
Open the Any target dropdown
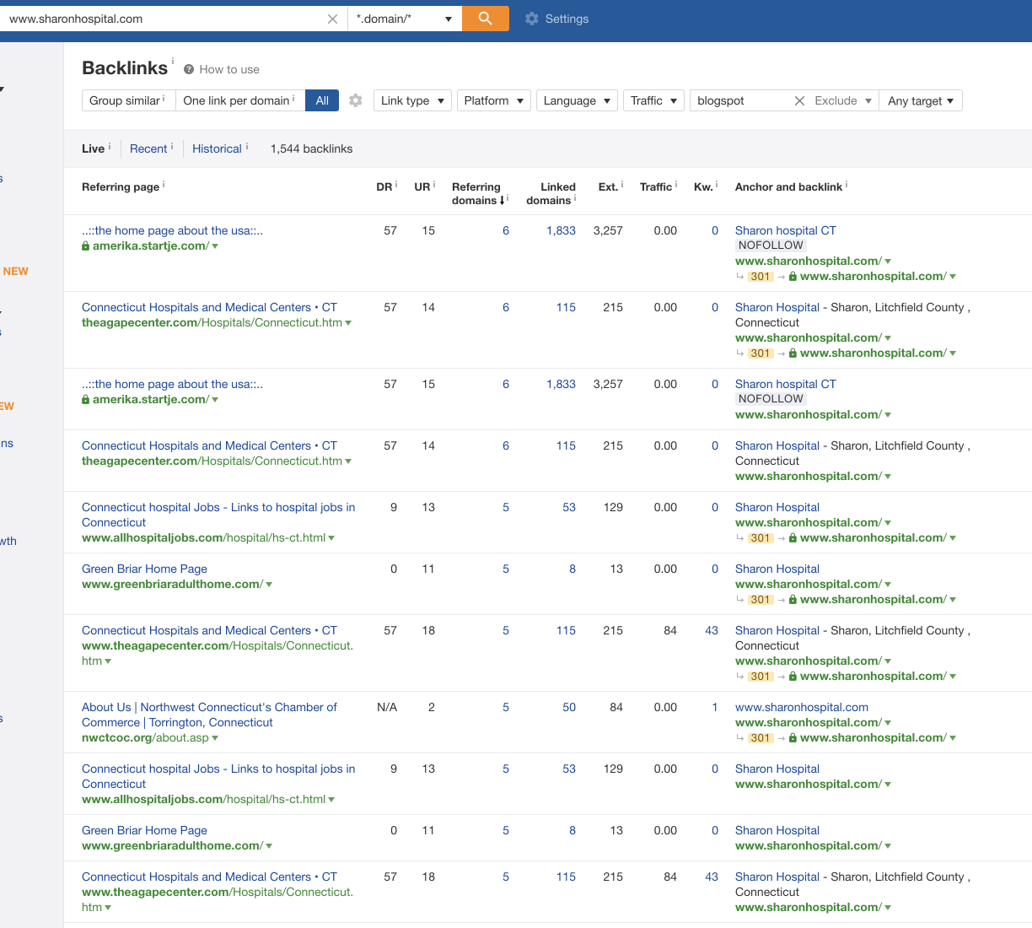[921, 100]
